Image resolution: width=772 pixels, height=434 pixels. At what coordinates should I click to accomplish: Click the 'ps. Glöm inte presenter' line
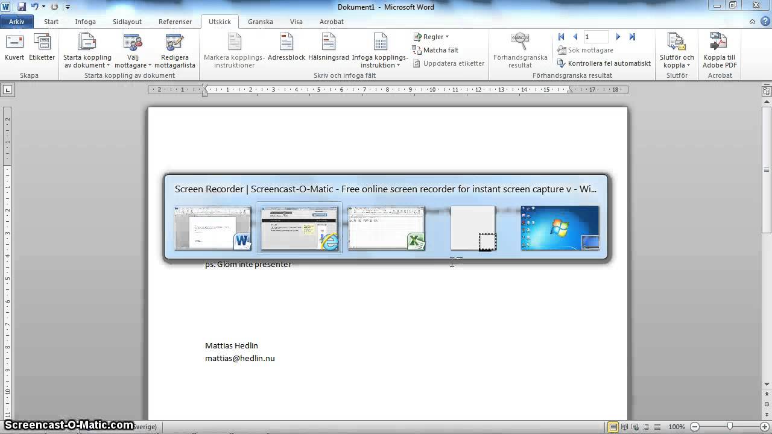(x=248, y=264)
